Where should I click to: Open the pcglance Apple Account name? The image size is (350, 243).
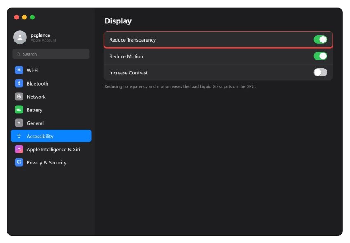(x=40, y=35)
